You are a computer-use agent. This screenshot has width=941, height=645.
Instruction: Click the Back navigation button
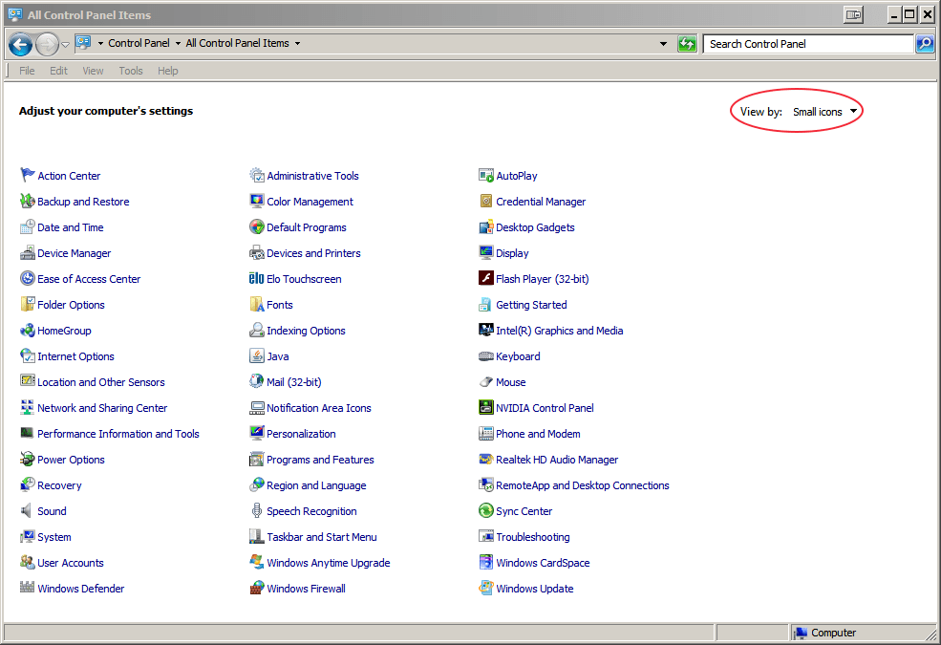[20, 44]
